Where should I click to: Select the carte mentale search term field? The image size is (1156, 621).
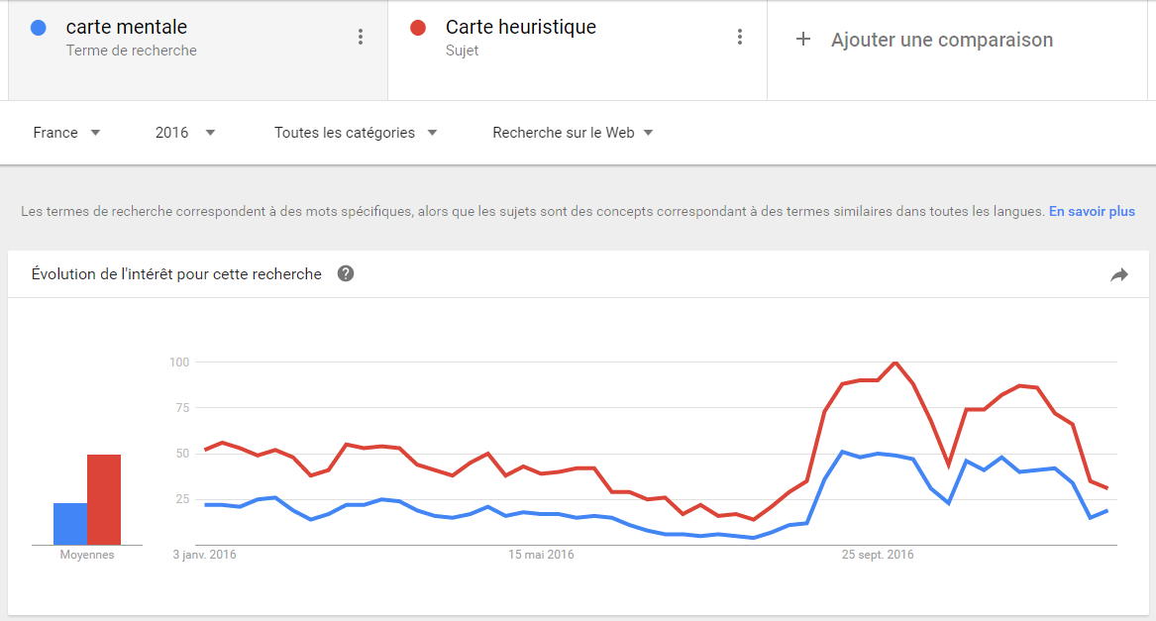[127, 28]
